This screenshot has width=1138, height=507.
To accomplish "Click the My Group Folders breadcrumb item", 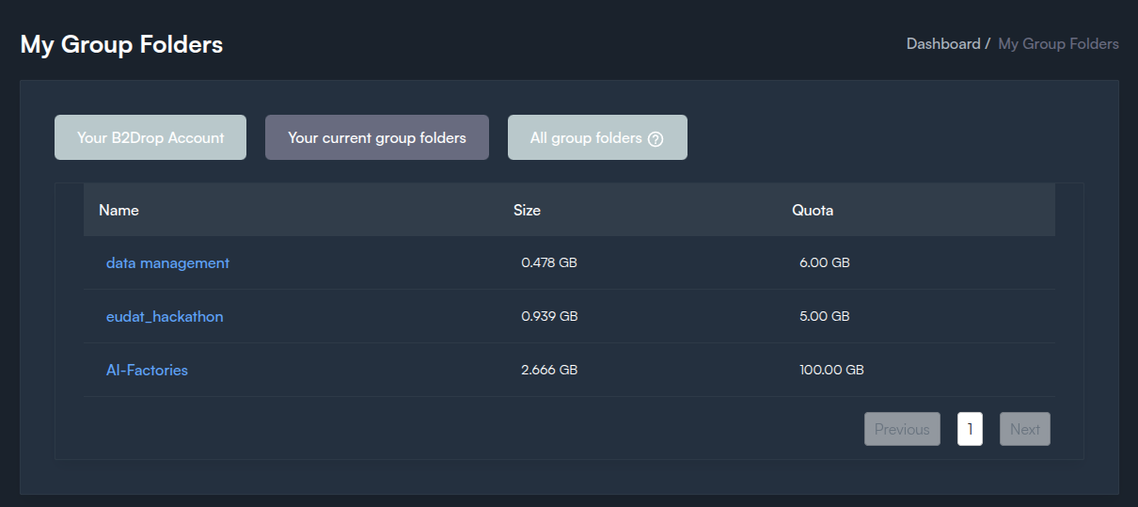I will point(1058,43).
